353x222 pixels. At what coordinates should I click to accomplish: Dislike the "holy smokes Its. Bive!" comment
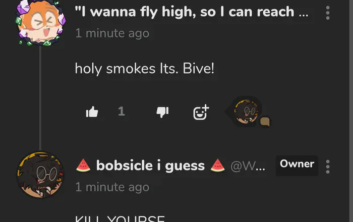(x=162, y=112)
